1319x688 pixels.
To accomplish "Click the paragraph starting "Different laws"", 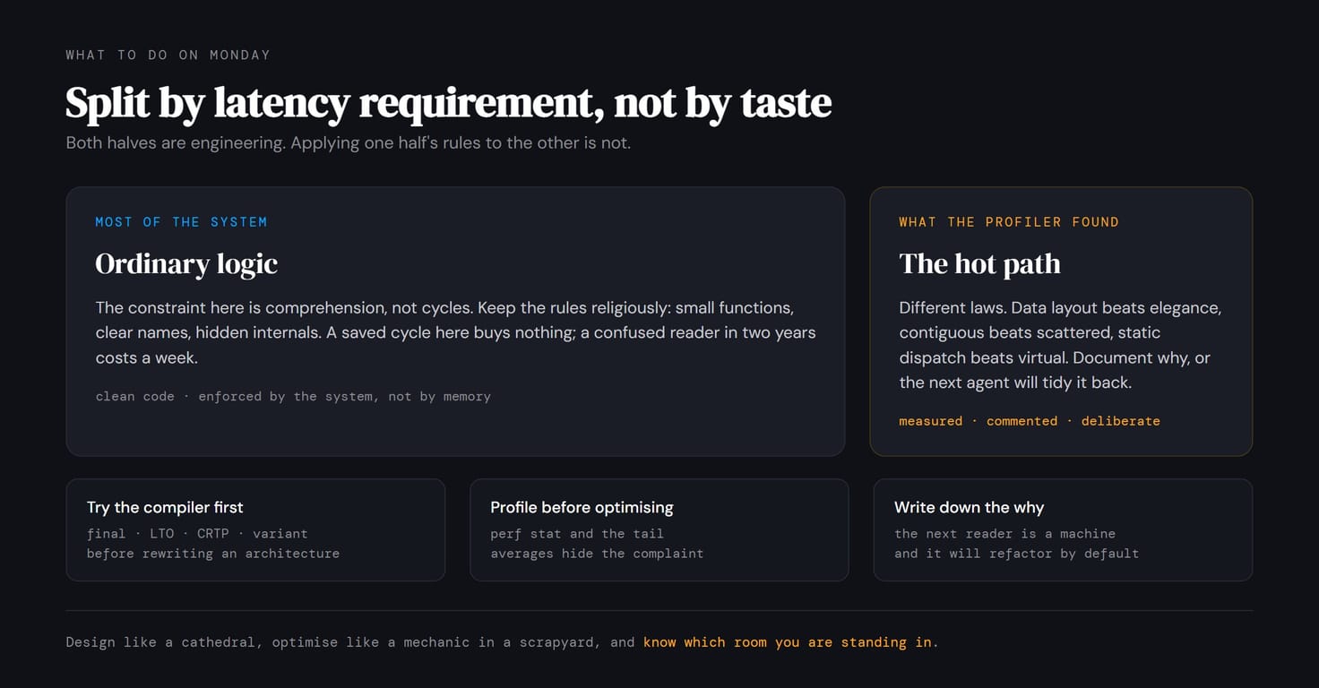I will tap(1060, 345).
